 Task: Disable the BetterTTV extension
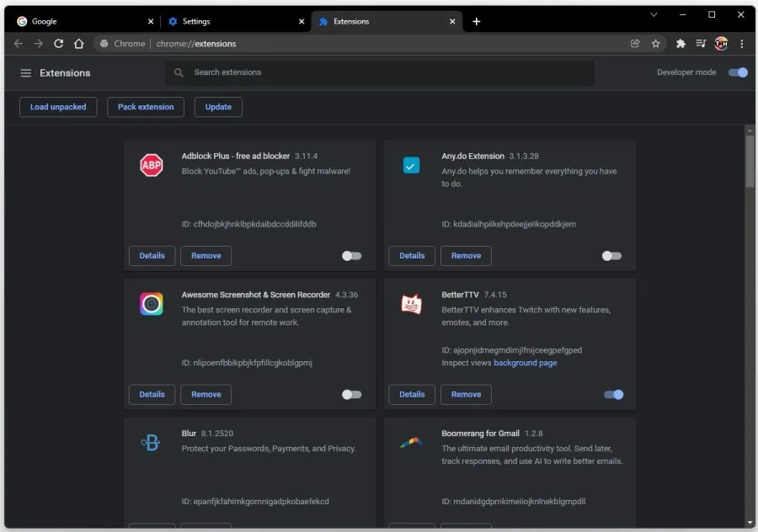click(613, 394)
